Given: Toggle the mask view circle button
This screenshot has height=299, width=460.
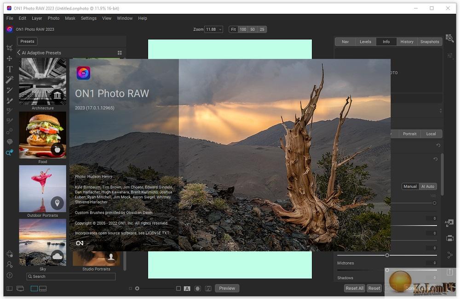Looking at the screenshot, I should (x=198, y=288).
